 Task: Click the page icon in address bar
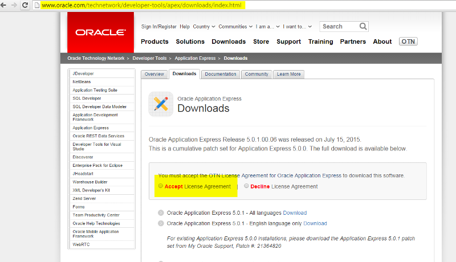(36, 5)
